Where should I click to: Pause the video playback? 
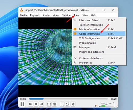(22, 104)
